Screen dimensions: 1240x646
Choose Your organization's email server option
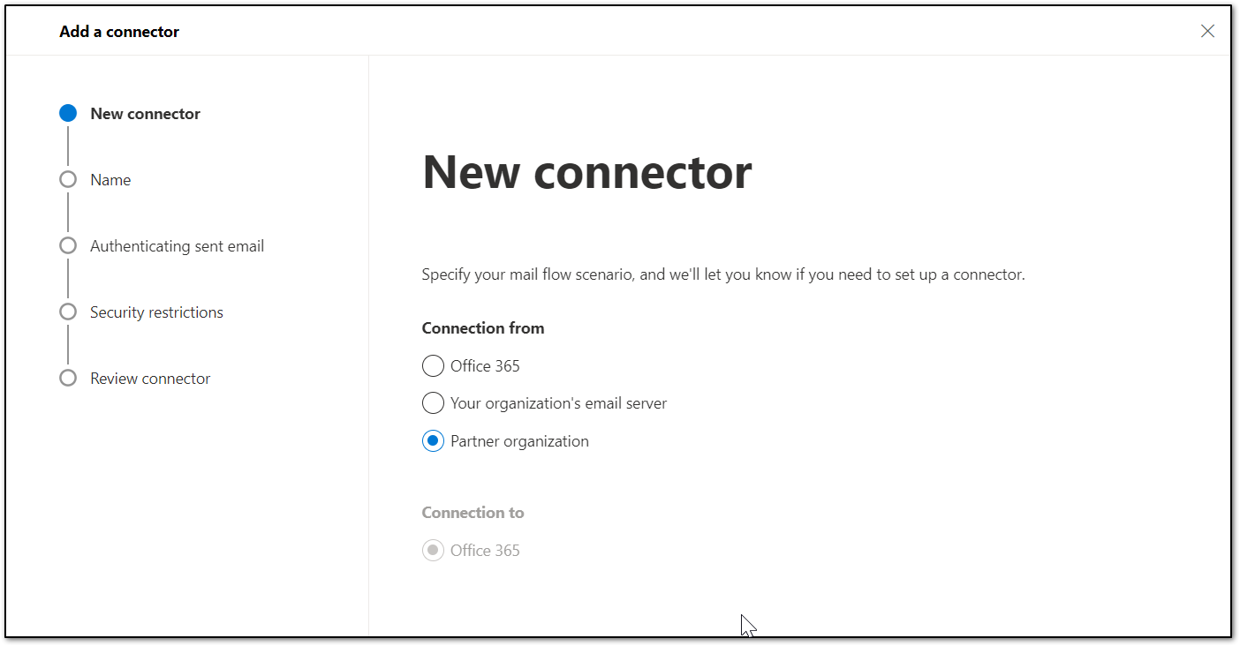click(433, 402)
